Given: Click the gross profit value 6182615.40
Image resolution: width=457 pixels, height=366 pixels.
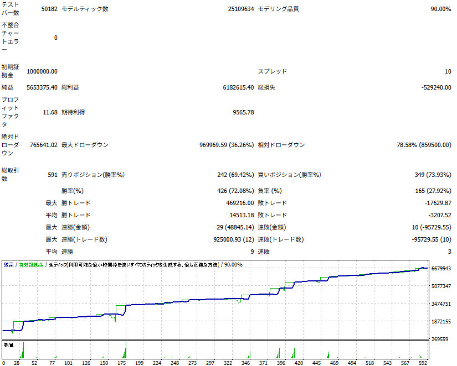Looking at the screenshot, I should point(238,87).
